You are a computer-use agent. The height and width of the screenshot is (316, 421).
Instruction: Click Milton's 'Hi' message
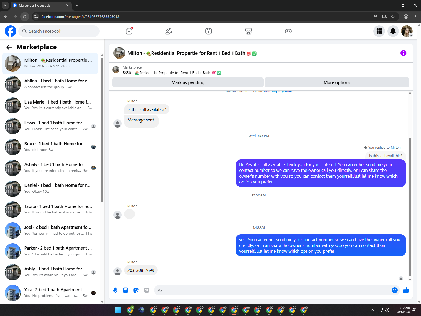130,214
